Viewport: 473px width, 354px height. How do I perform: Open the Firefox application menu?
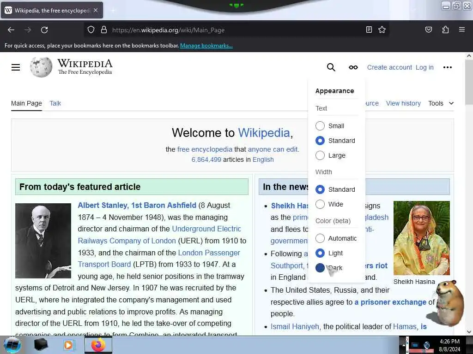tap(462, 29)
